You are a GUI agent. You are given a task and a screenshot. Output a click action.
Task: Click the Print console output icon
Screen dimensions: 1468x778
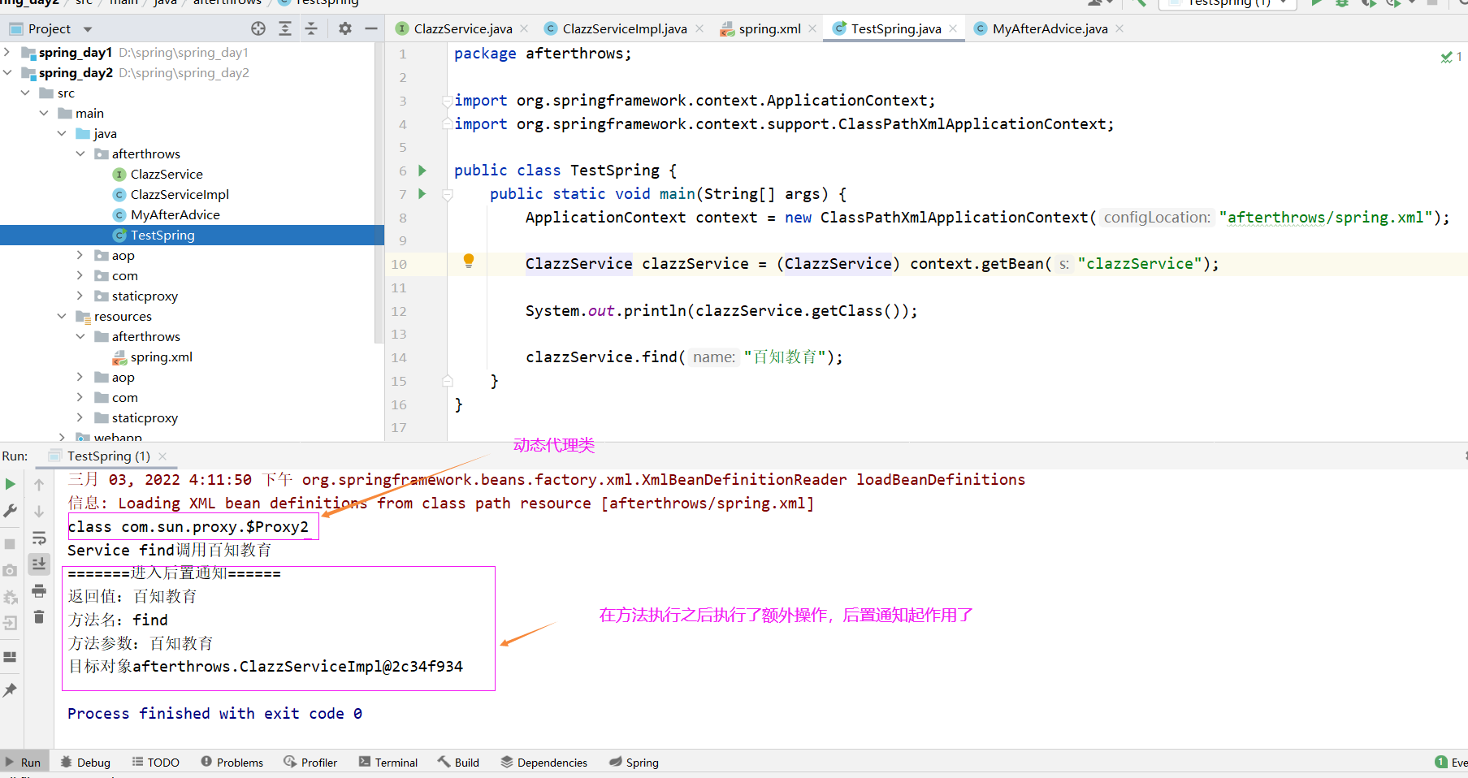point(39,590)
